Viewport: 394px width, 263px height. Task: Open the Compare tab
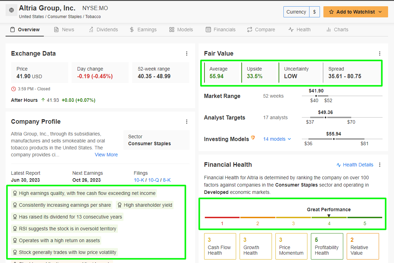click(x=261, y=30)
